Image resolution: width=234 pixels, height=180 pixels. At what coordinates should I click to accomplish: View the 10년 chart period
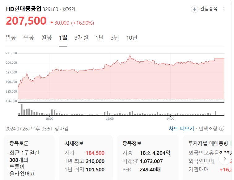[x=132, y=38]
